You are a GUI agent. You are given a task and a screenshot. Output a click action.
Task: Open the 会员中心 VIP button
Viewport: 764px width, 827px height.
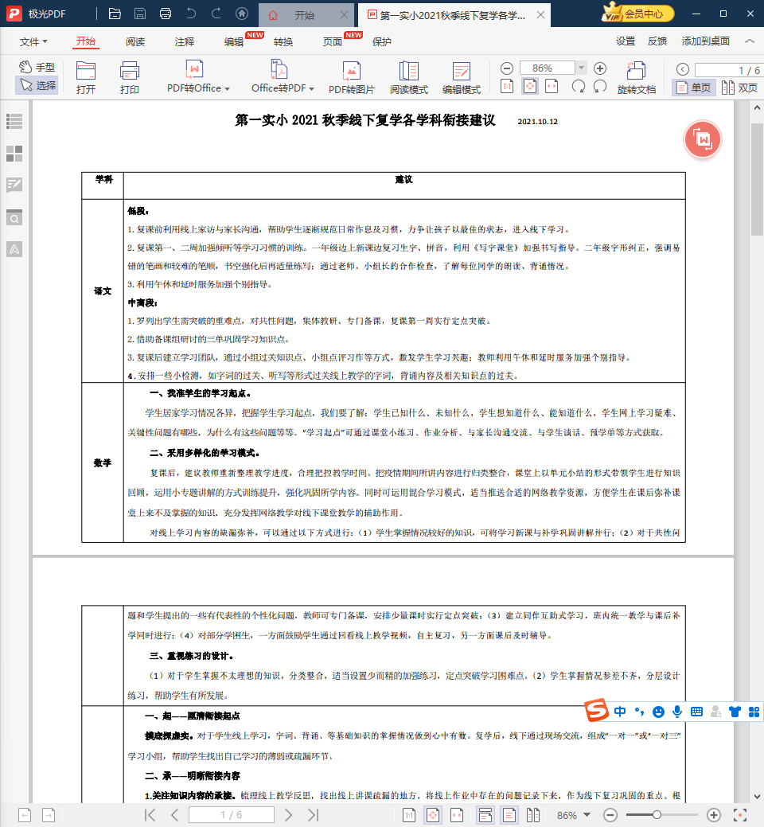point(638,14)
